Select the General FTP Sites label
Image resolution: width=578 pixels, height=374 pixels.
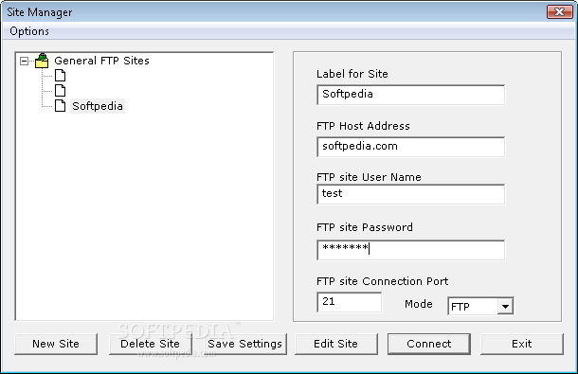(x=101, y=61)
